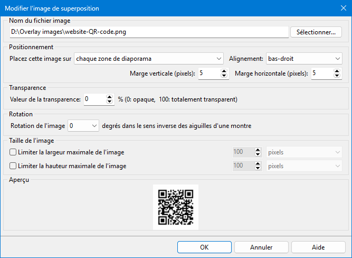Click the QR code preview image

(x=176, y=207)
